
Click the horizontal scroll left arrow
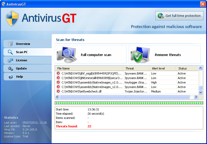[57, 97]
